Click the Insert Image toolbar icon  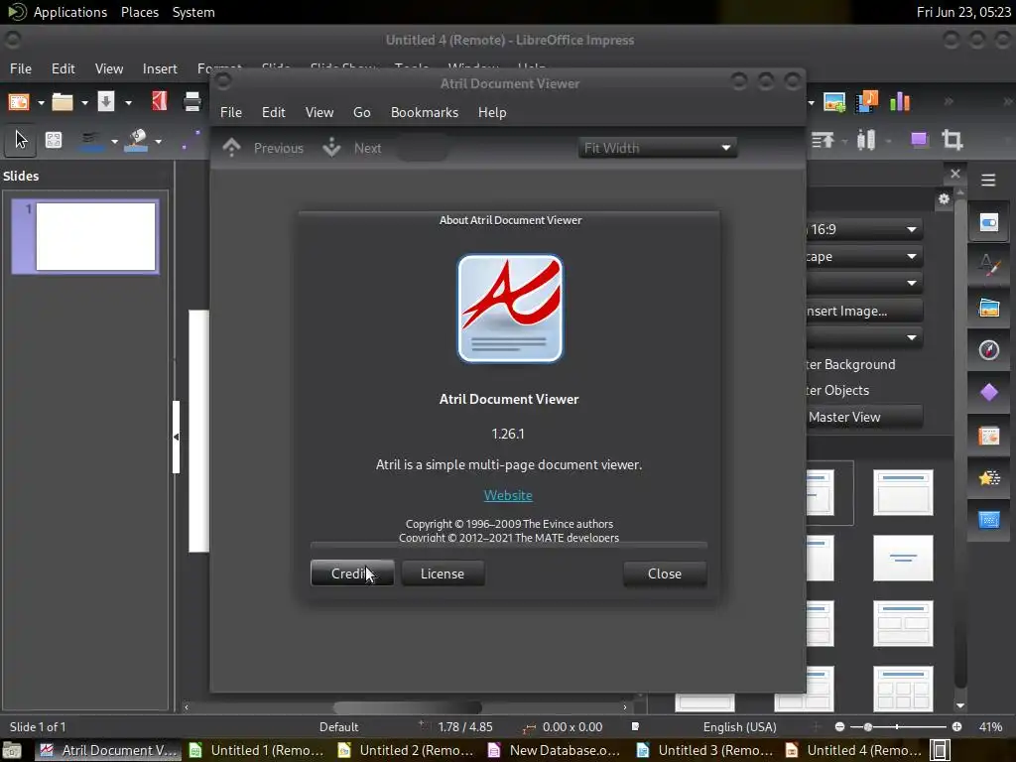(834, 102)
